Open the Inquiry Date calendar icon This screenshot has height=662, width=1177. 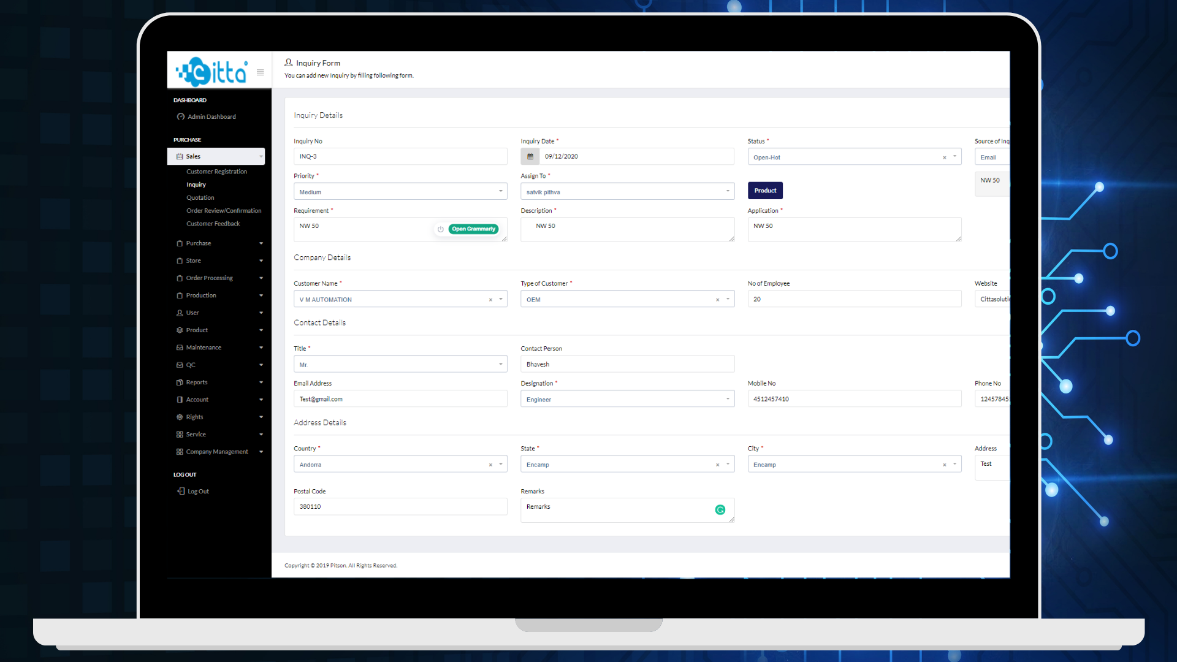coord(530,156)
